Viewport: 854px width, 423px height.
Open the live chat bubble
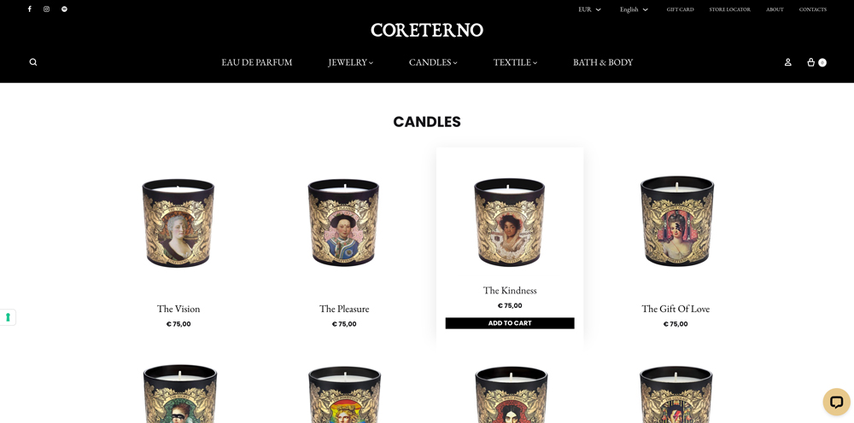click(x=836, y=402)
